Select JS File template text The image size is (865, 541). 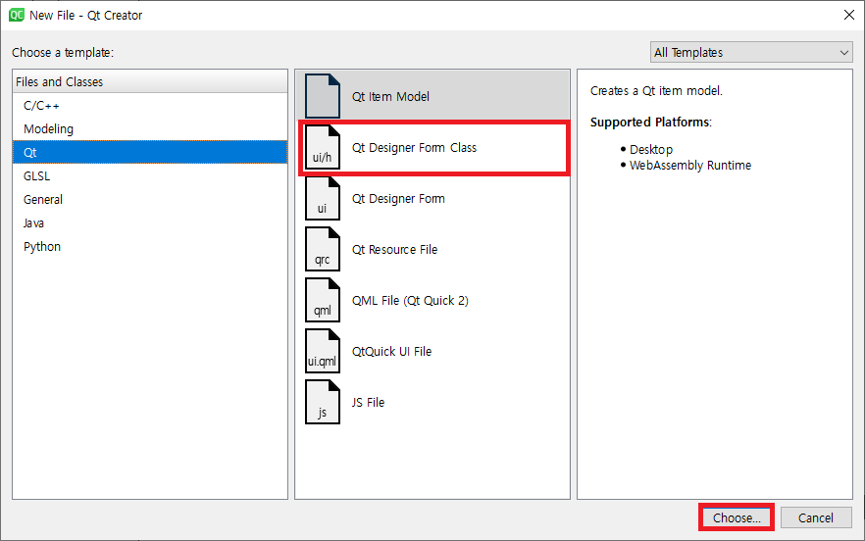coord(368,403)
